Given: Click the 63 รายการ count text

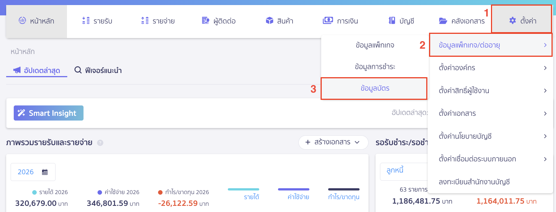Looking at the screenshot, I should [414, 190].
